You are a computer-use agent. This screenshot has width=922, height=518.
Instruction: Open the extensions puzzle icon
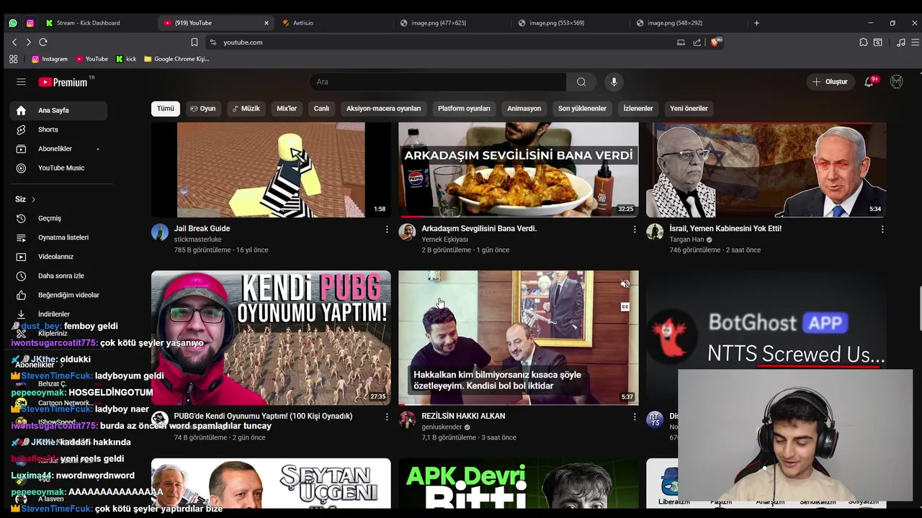coord(864,42)
